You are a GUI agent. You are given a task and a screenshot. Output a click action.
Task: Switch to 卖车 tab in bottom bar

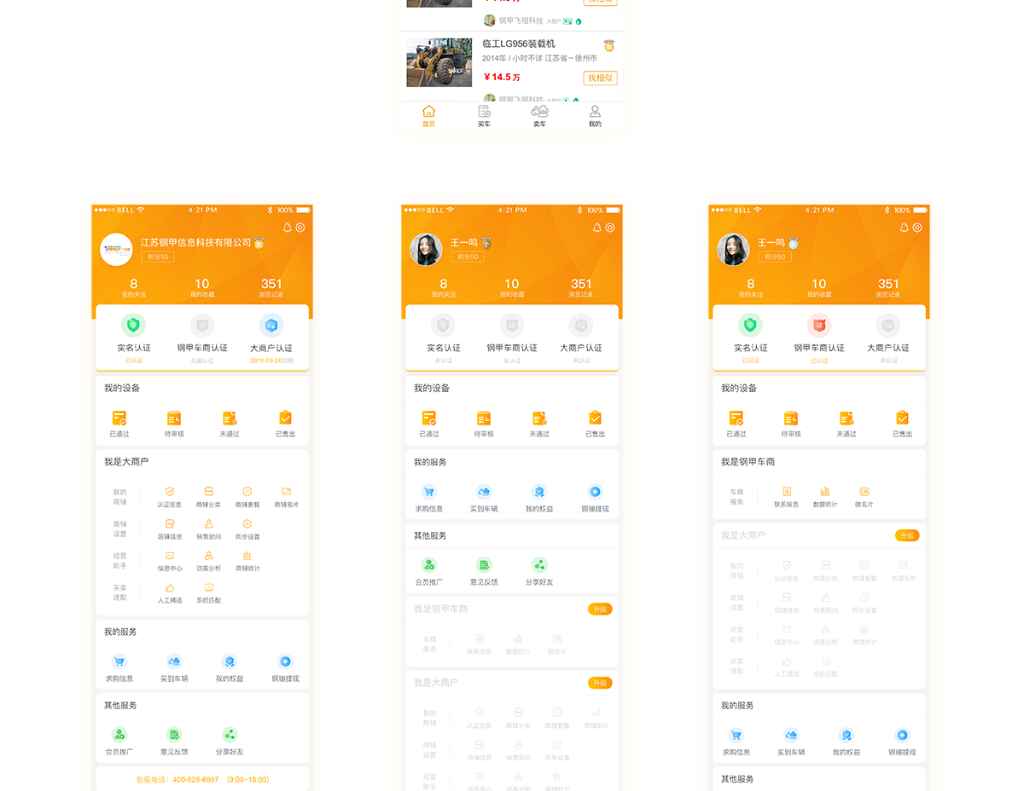pyautogui.click(x=539, y=116)
